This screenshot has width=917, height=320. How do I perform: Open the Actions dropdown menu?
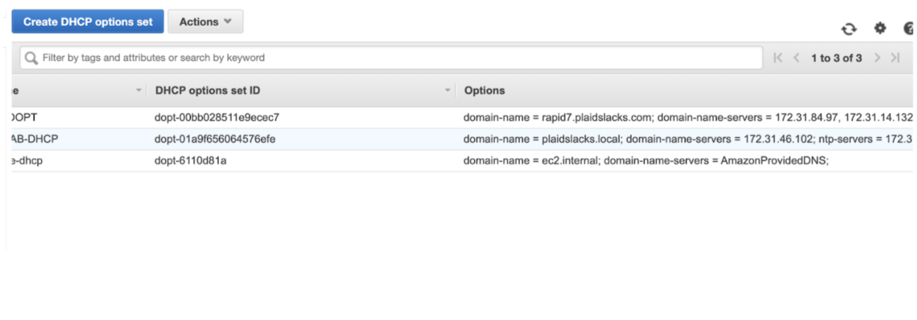pyautogui.click(x=205, y=22)
